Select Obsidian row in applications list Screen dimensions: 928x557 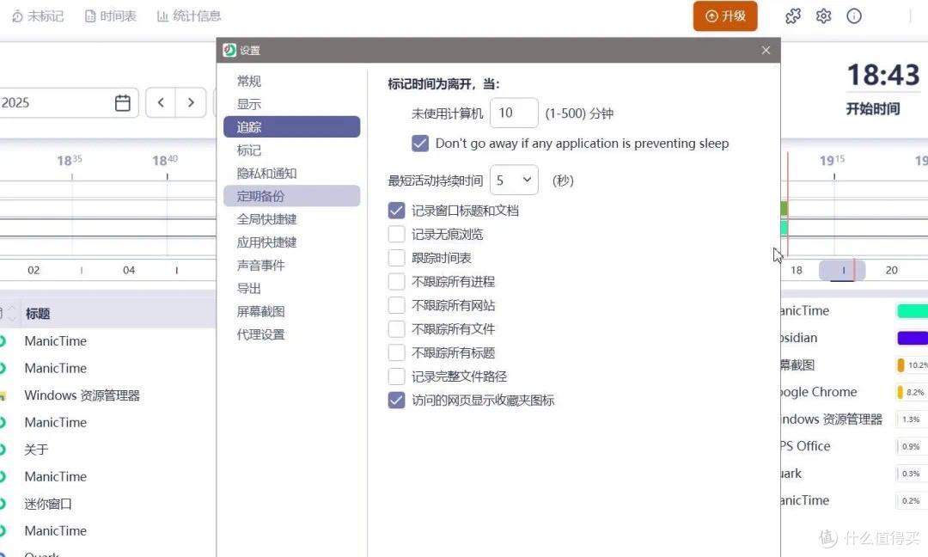[x=799, y=338]
